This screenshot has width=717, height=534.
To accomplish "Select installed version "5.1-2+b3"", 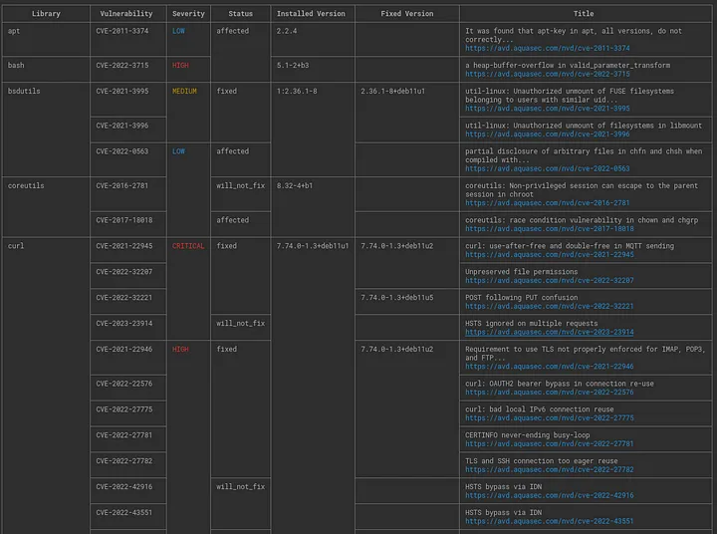I will (x=293, y=65).
